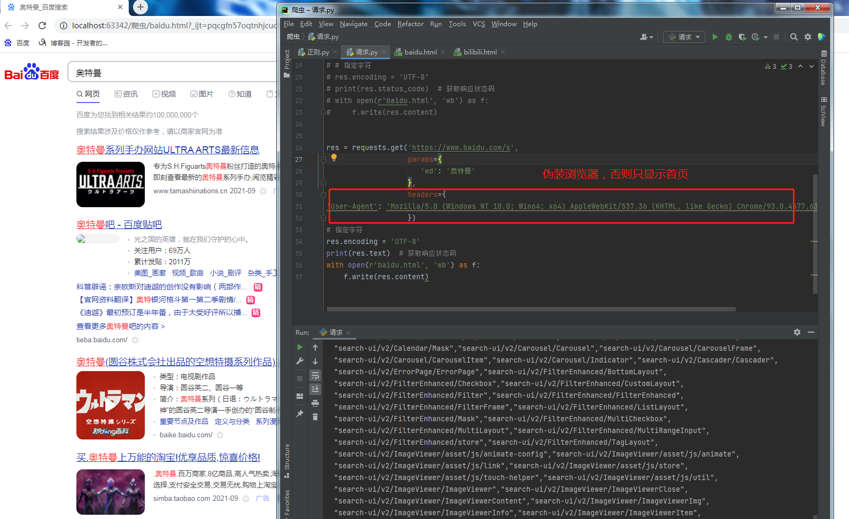The height and width of the screenshot is (519, 849).
Task: Hide the Run tool window
Action: tap(811, 332)
